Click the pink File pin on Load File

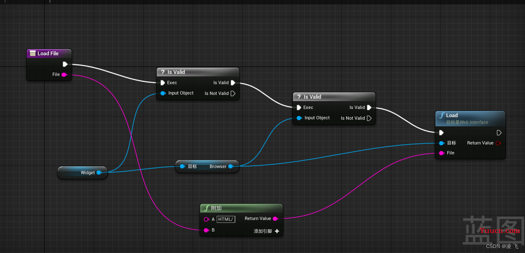(x=64, y=75)
